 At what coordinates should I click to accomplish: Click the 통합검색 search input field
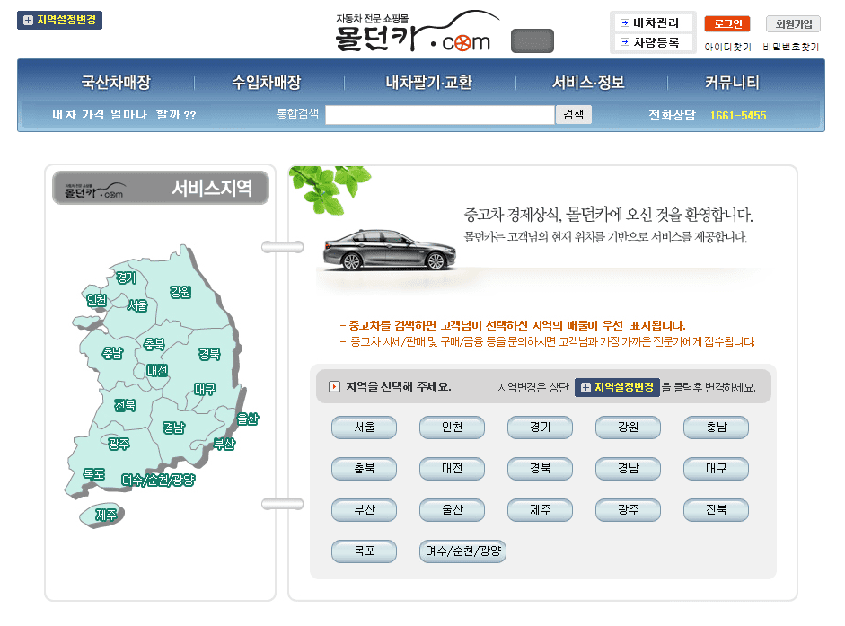click(440, 114)
